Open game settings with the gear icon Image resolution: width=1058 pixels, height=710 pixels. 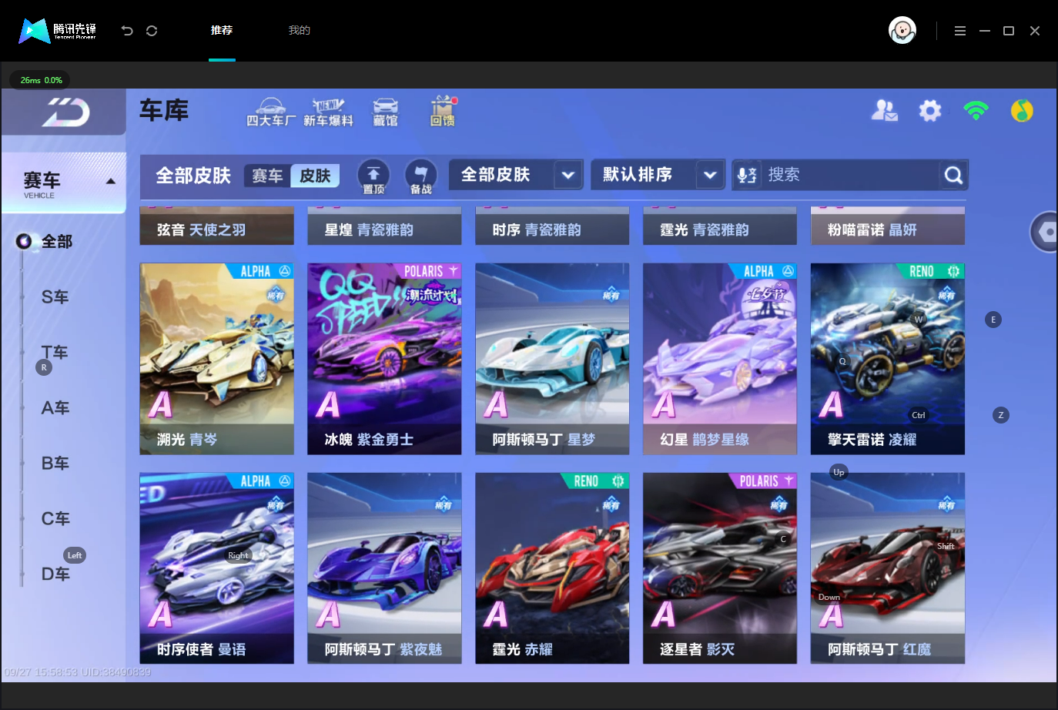[x=930, y=111]
